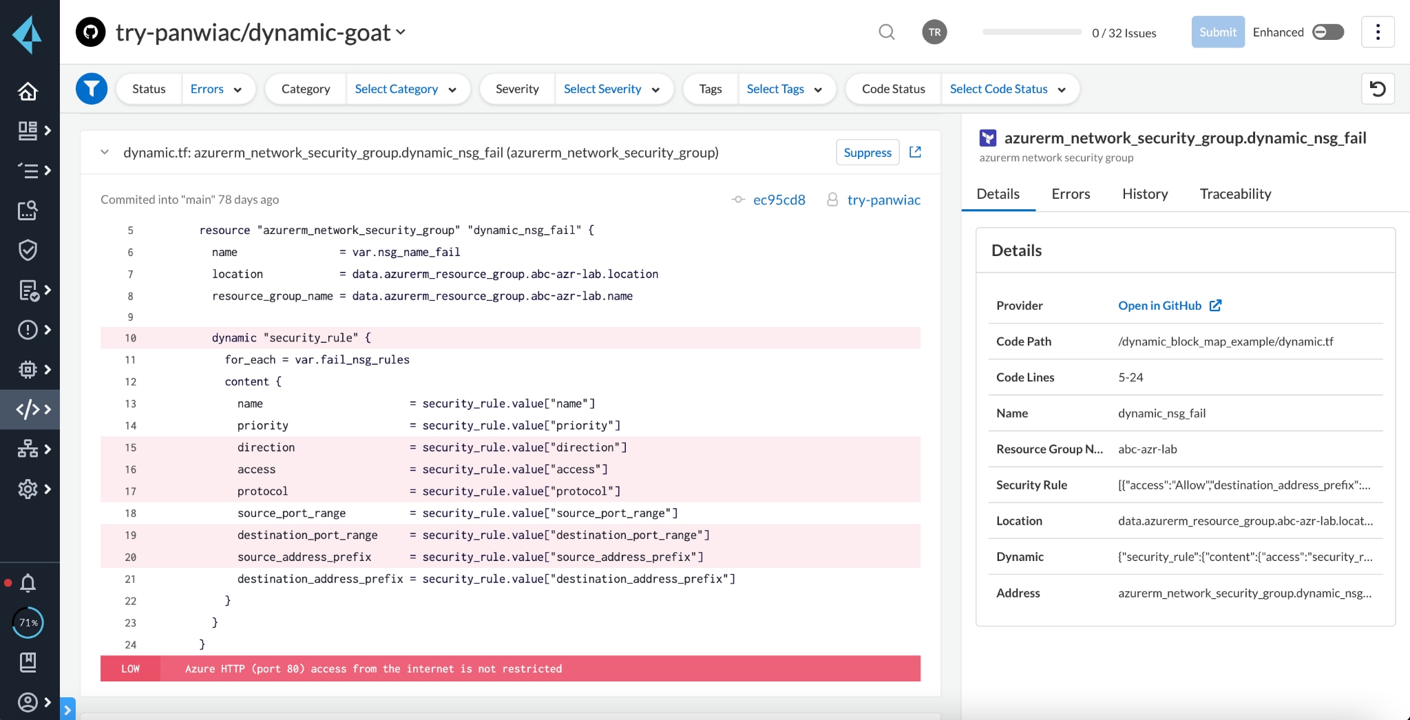Image resolution: width=1410 pixels, height=720 pixels.
Task: Open the Home icon in sidebar
Action: (x=28, y=91)
